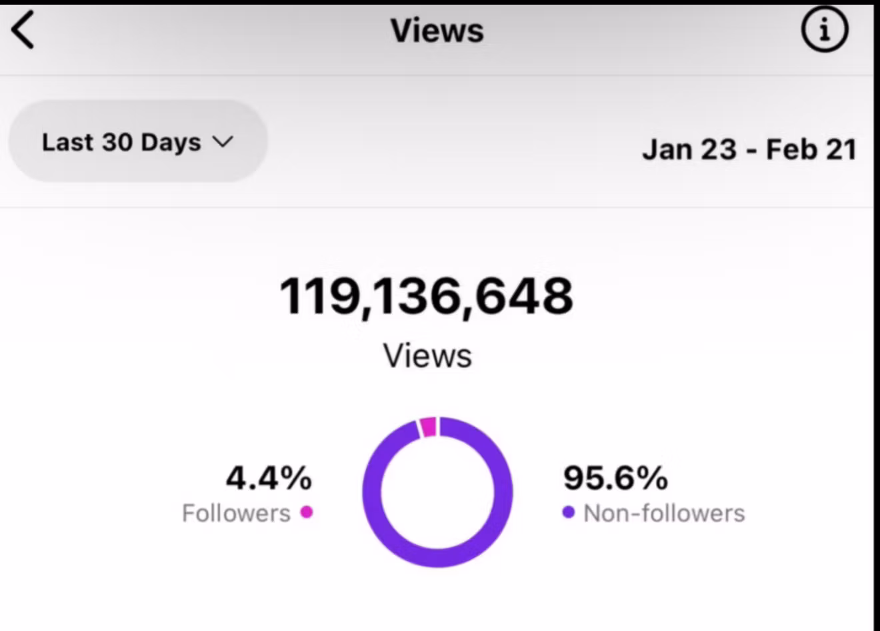Select the 119,136,648 total count
The width and height of the screenshot is (880, 631).
pos(426,296)
